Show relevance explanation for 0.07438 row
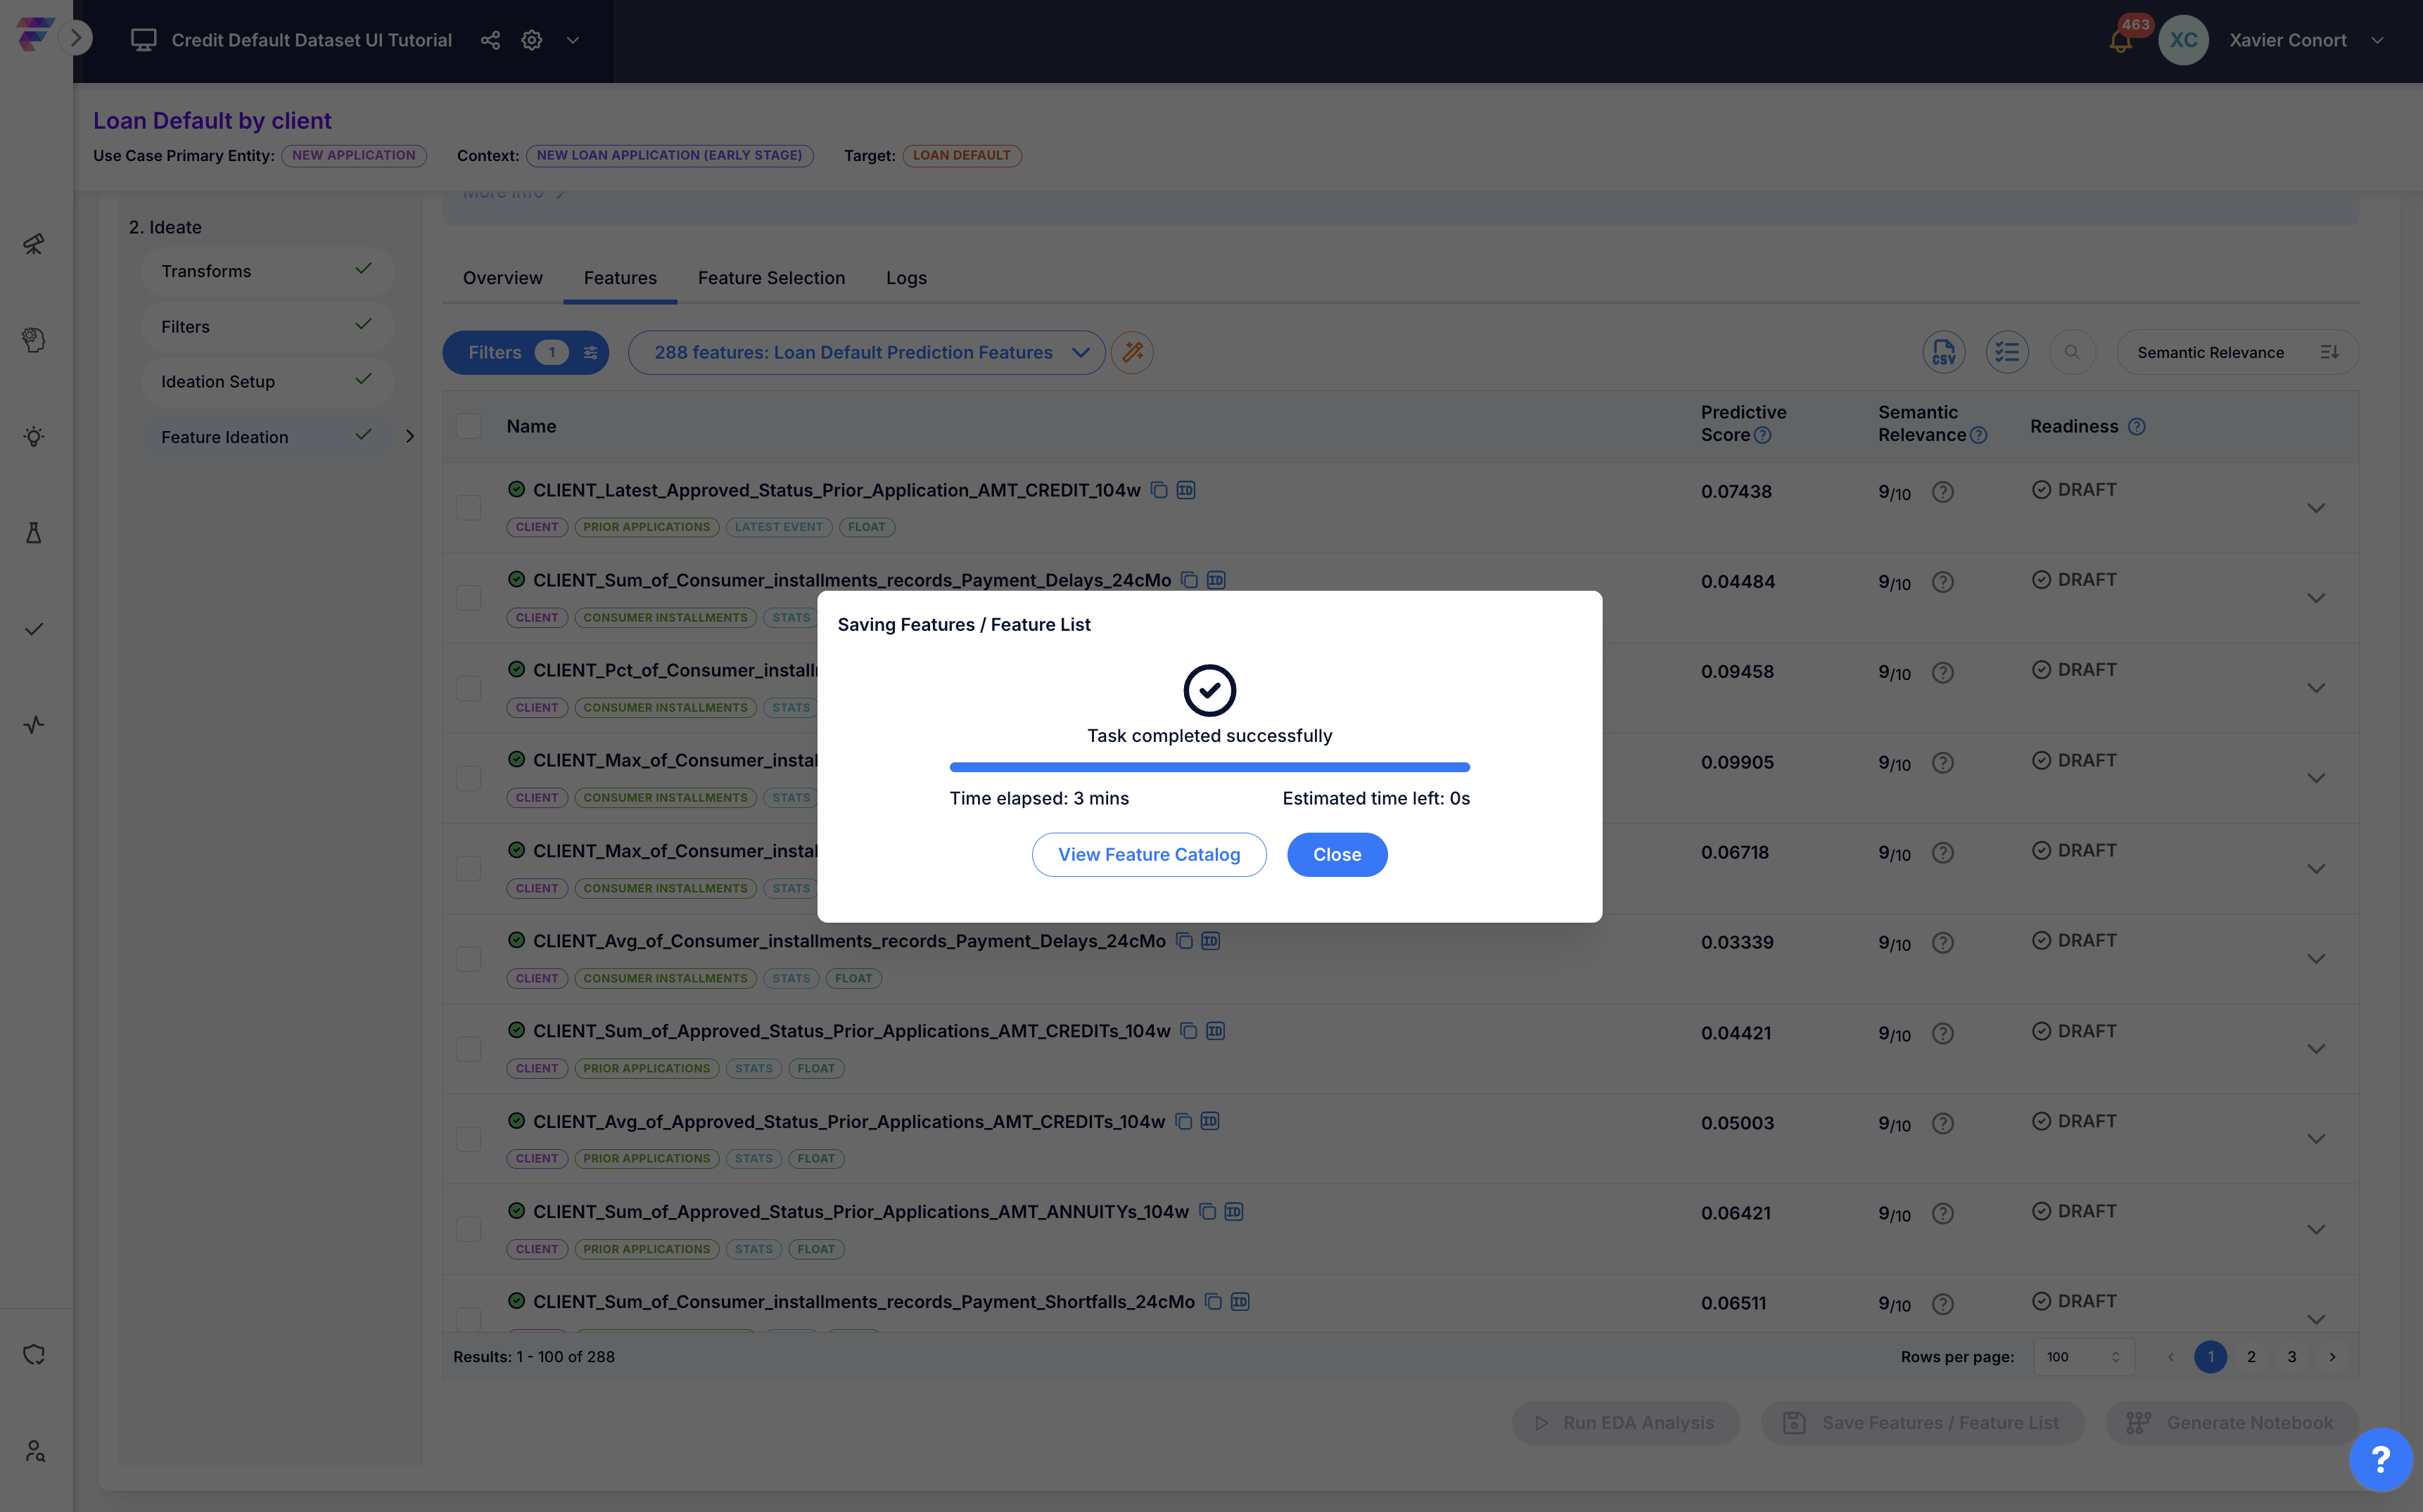The height and width of the screenshot is (1512, 2423). point(1942,492)
